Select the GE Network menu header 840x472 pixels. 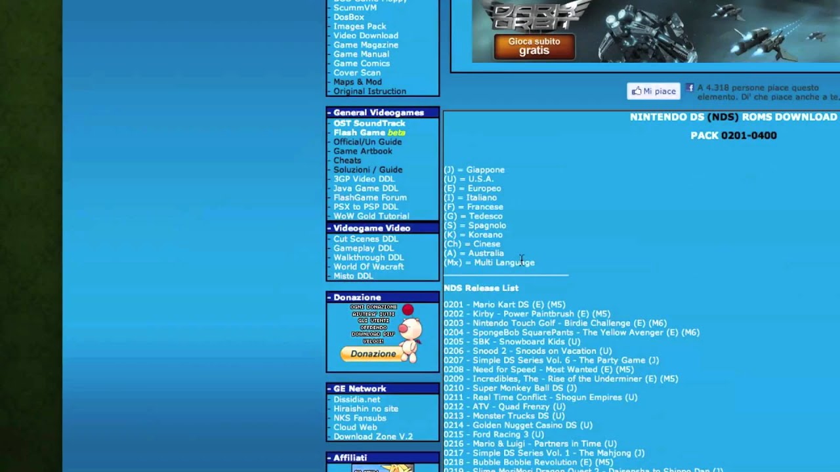383,389
